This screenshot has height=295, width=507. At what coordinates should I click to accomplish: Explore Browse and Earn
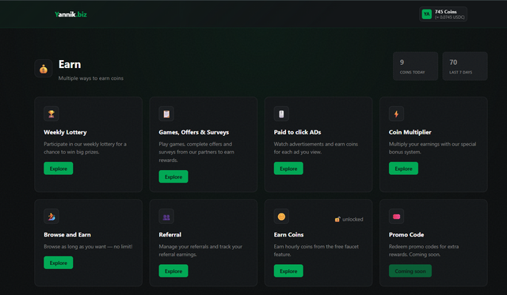pos(59,263)
